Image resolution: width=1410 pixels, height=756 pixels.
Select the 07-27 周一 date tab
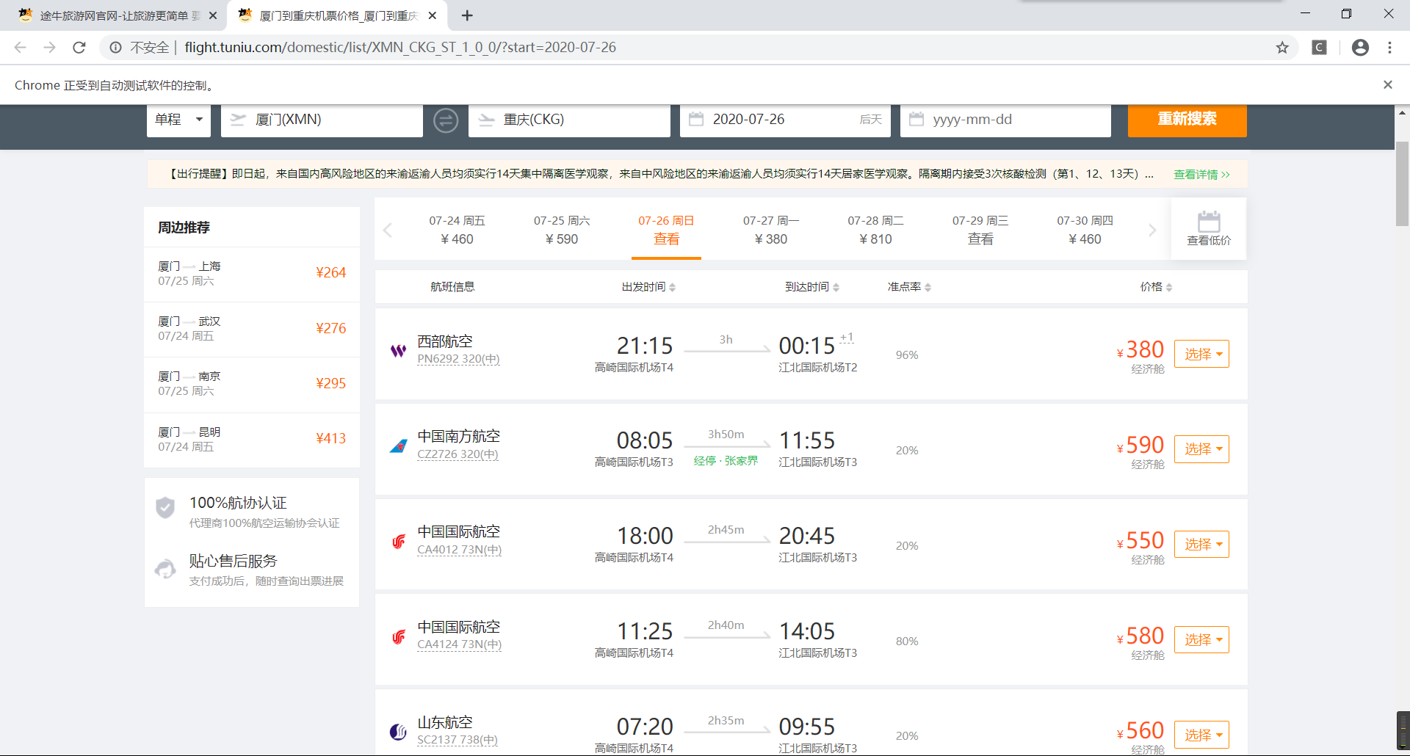771,230
